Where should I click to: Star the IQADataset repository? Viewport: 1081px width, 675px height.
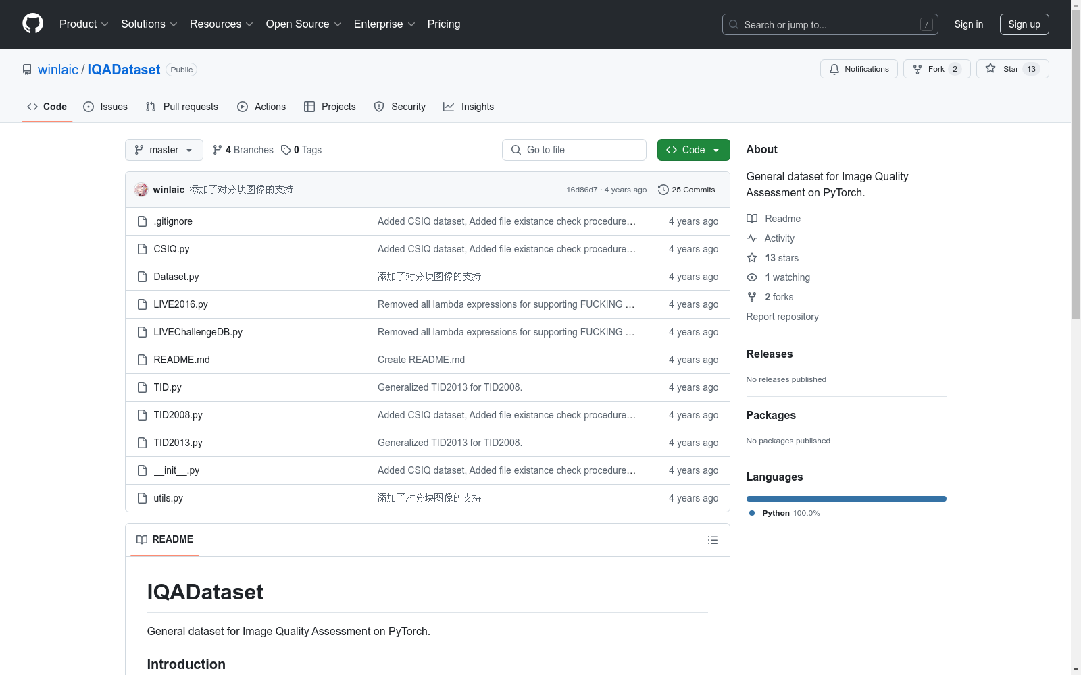pyautogui.click(x=1012, y=69)
